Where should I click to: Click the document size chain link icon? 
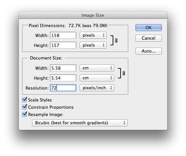tap(124, 73)
